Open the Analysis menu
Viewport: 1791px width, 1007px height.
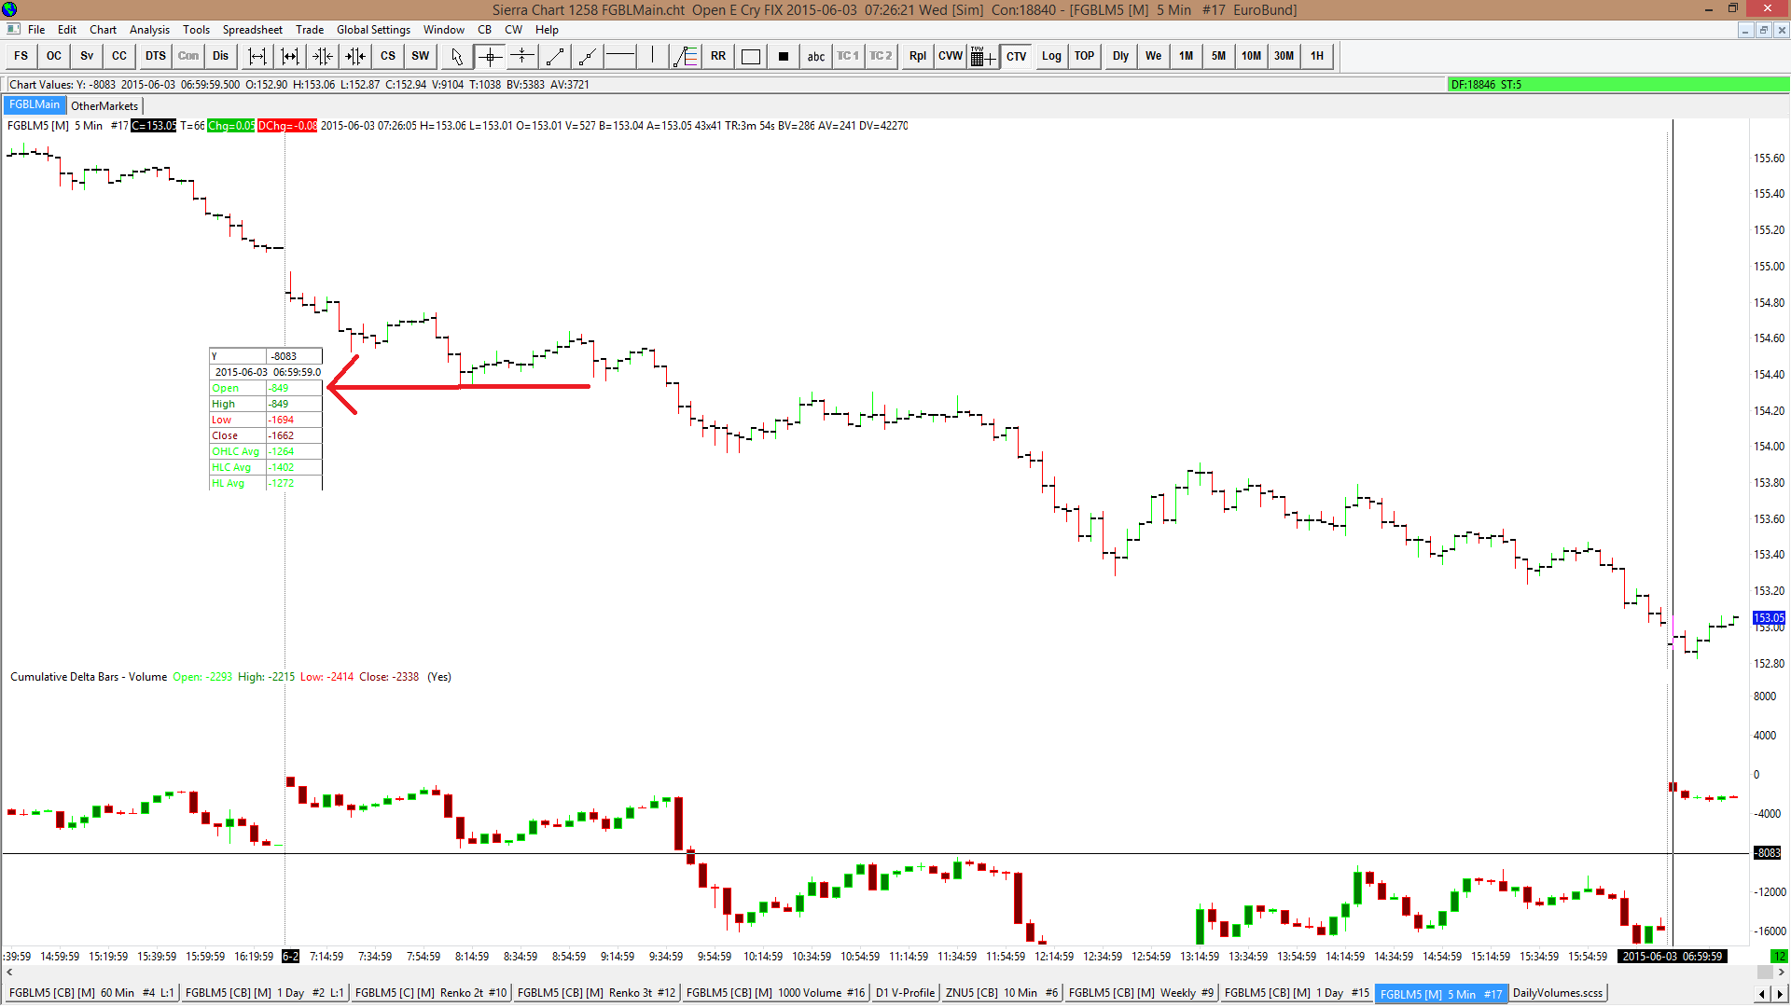tap(149, 30)
